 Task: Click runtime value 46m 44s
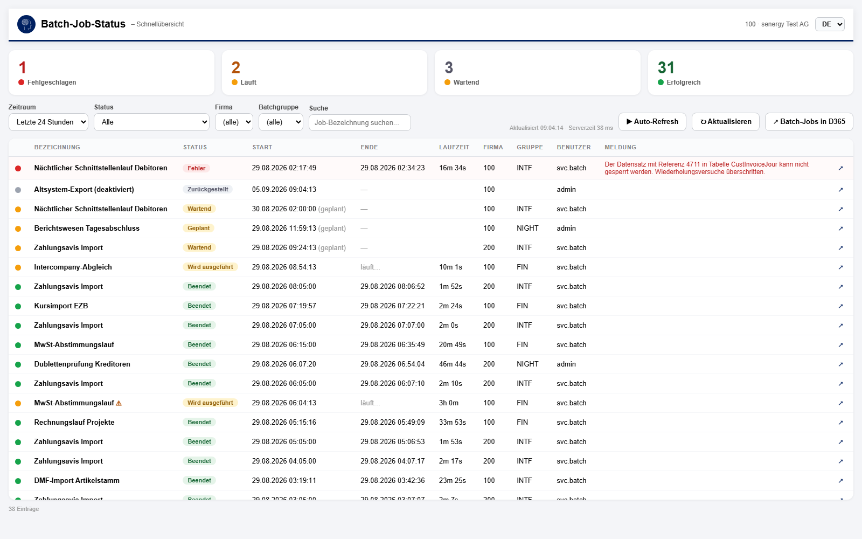[x=453, y=364]
